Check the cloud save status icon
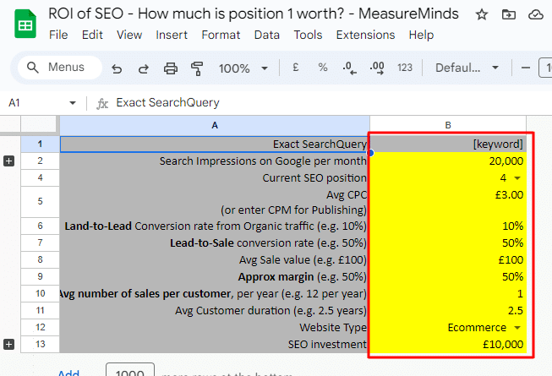 click(535, 14)
